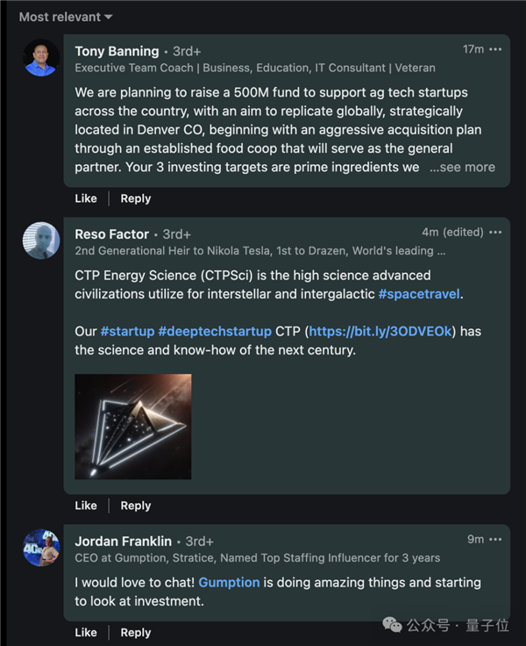Reply to Tony Banning's comment
The image size is (526, 646).
pyautogui.click(x=136, y=198)
